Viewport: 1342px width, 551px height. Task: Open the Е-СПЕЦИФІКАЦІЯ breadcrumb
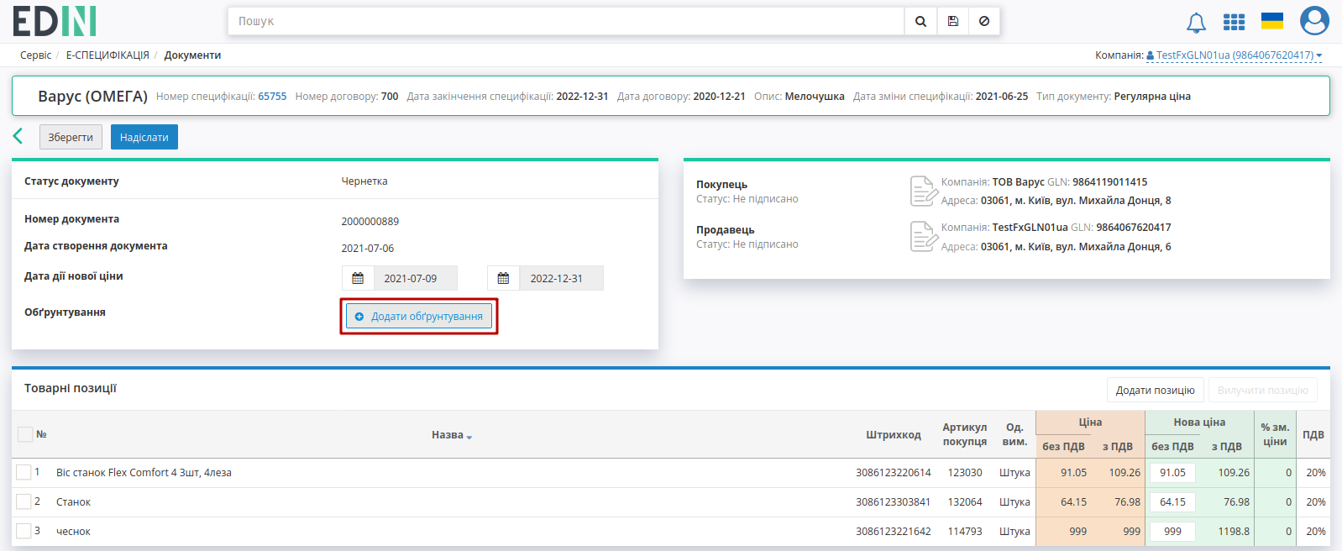pyautogui.click(x=107, y=55)
